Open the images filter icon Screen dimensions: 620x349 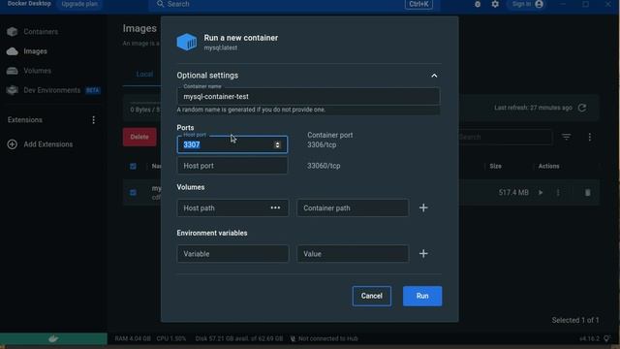tap(566, 137)
